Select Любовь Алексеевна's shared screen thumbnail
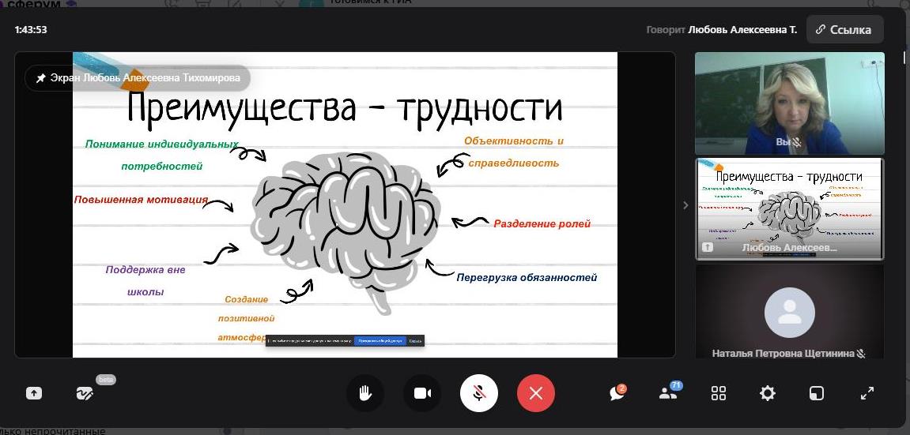Screen dimensions: 910x435 pos(789,208)
